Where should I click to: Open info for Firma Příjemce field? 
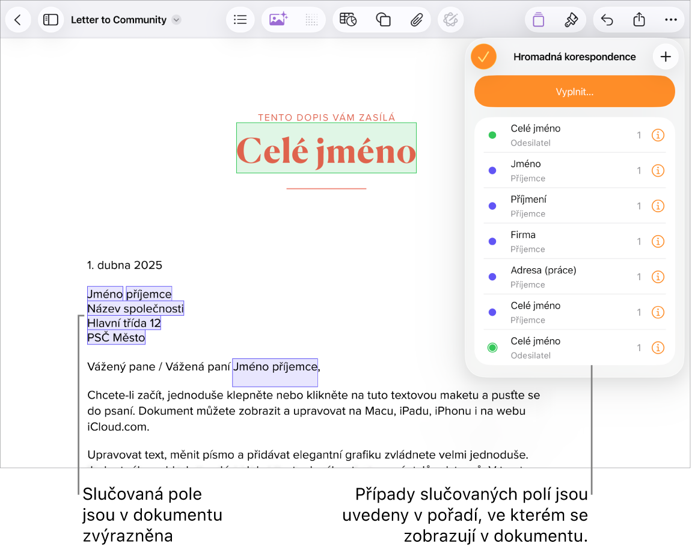point(658,242)
